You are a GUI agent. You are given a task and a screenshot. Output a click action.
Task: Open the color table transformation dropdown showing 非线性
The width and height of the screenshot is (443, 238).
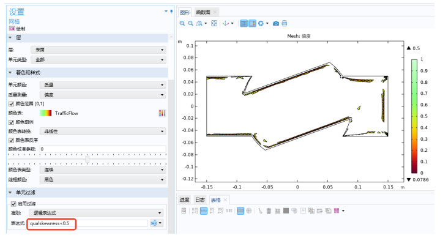click(x=103, y=132)
